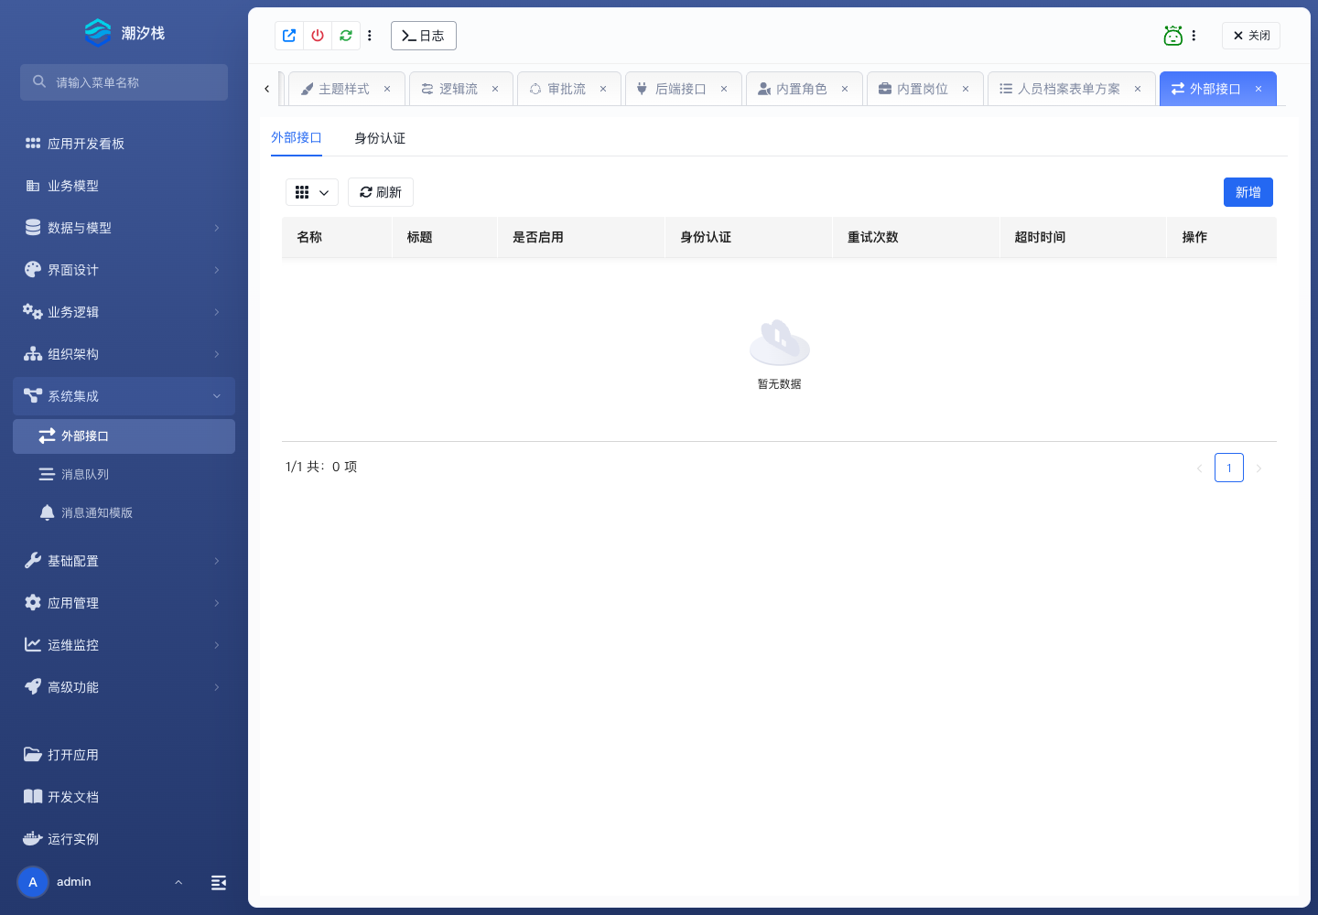Screen dimensions: 1318x915
Task: Open the three-dot menu next to robot icon
Action: tap(1194, 36)
